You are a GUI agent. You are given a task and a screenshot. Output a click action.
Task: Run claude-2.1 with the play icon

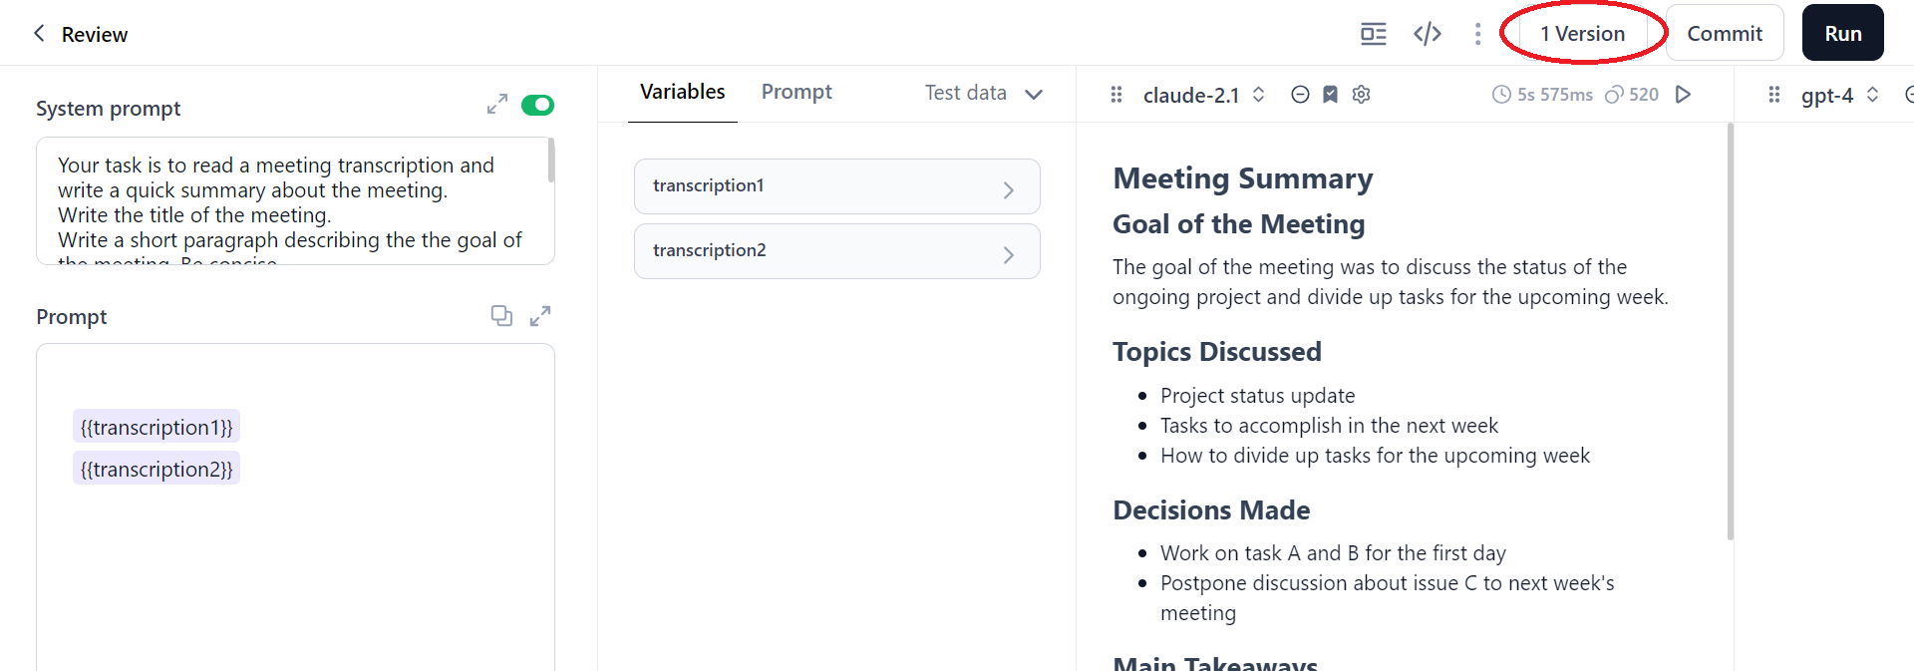coord(1684,94)
